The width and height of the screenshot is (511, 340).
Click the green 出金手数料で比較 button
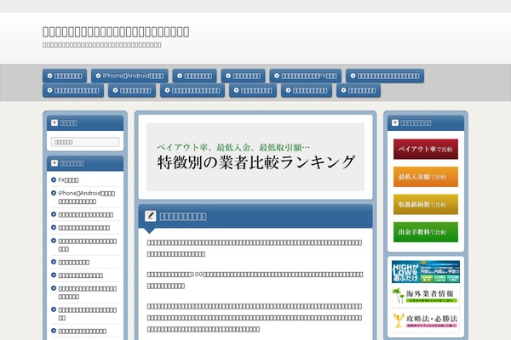[x=426, y=232]
